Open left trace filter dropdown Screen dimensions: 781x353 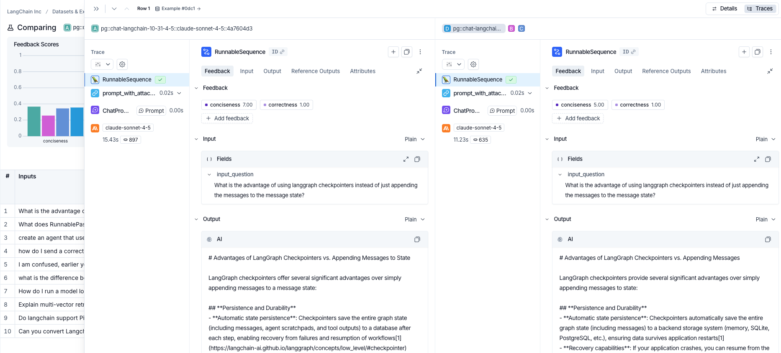(102, 64)
